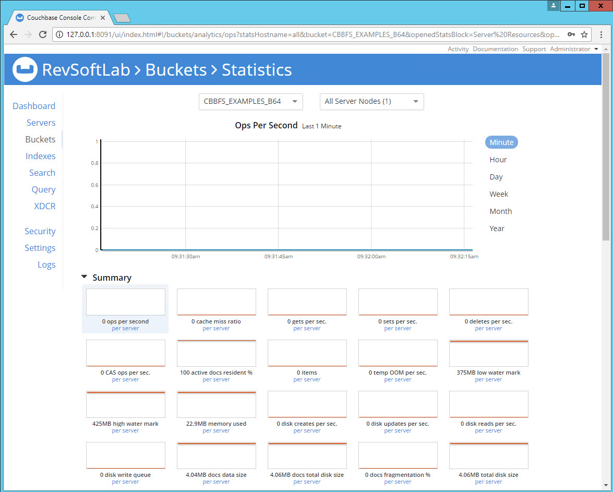Select the high water mark graph thumbnail

126,404
